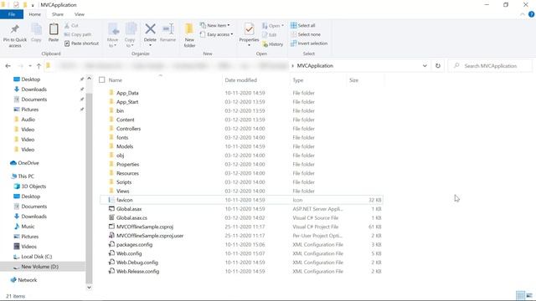
Task: Create a New folder from ribbon
Action: (x=189, y=35)
